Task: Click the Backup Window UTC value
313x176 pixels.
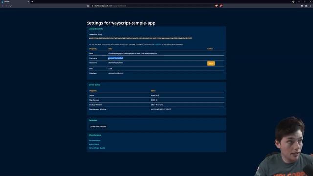Action: pyautogui.click(x=157, y=105)
